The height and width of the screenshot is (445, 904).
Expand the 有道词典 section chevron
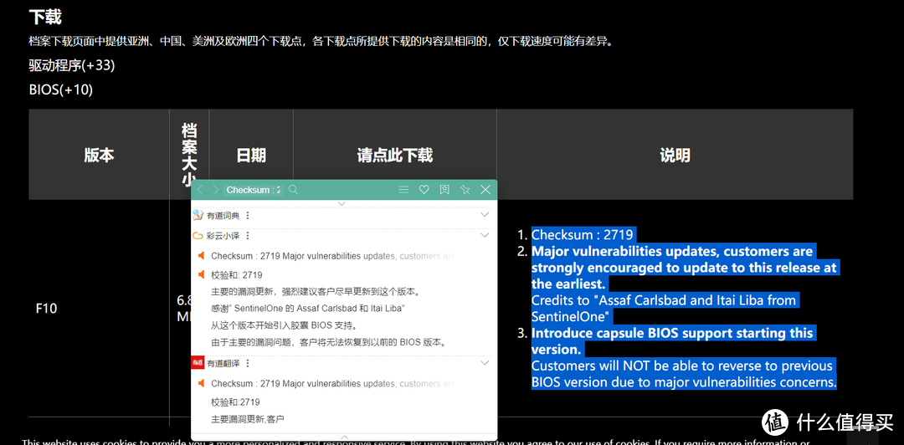[485, 214]
